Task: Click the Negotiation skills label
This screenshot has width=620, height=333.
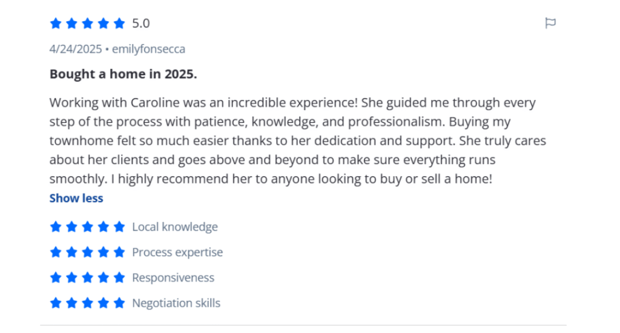Action: 176,303
